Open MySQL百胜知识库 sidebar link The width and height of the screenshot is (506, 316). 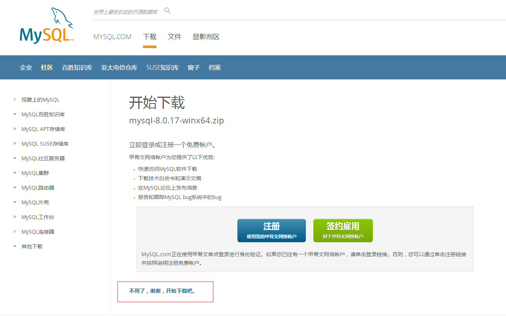(43, 114)
